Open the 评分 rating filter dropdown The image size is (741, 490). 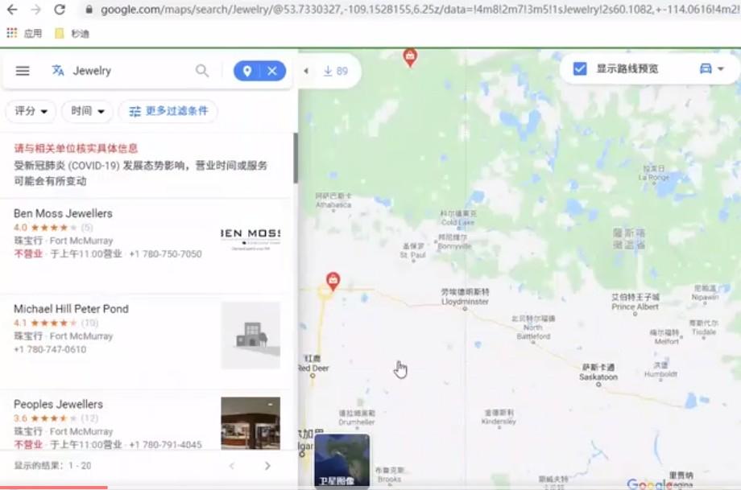pyautogui.click(x=31, y=111)
